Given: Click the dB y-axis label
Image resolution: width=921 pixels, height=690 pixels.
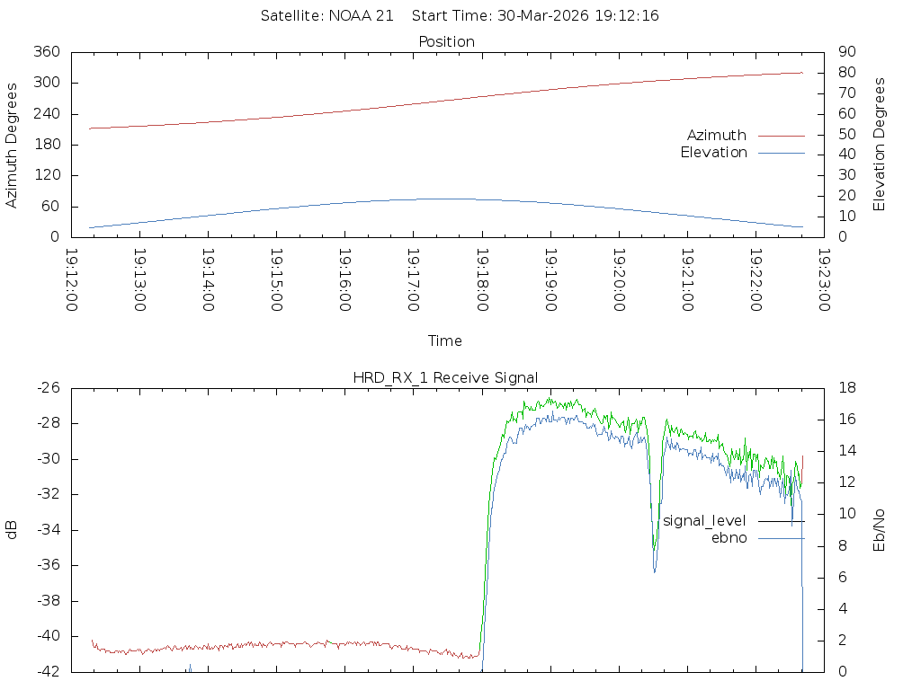Looking at the screenshot, I should 13,530.
